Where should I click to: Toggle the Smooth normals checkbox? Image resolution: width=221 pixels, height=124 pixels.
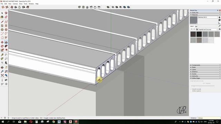(191, 89)
